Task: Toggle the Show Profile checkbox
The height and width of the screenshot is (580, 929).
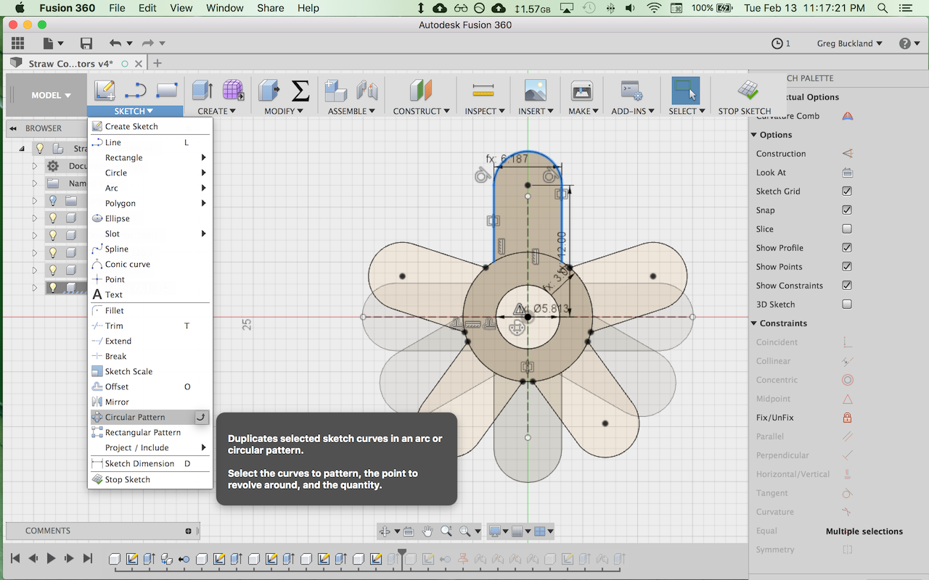Action: [847, 248]
